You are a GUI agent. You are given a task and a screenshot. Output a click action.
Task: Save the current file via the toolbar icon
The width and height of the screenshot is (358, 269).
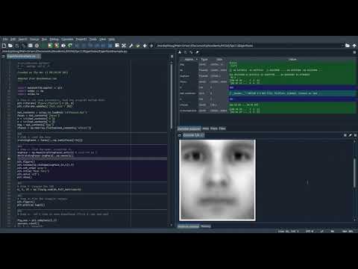click(x=17, y=46)
